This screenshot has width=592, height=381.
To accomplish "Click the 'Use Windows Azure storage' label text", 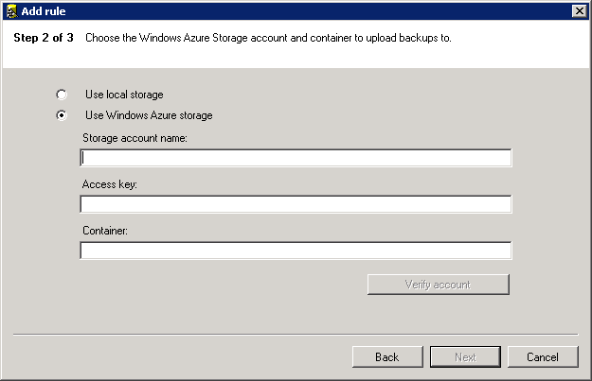I will pyautogui.click(x=148, y=115).
